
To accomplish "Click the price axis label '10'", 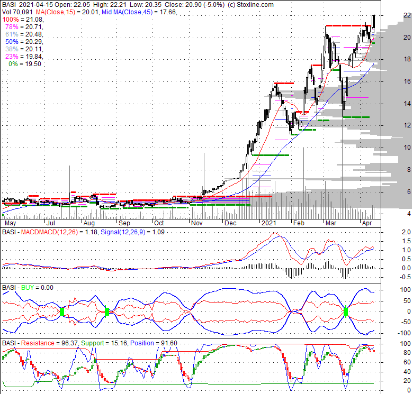I will pyautogui.click(x=407, y=148).
